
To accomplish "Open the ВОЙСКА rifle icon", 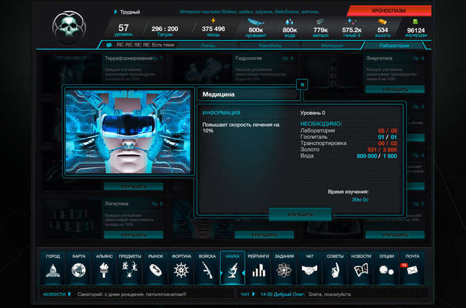I will (x=207, y=268).
